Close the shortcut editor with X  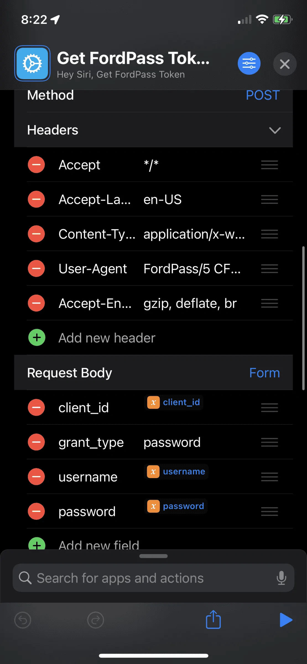(285, 64)
